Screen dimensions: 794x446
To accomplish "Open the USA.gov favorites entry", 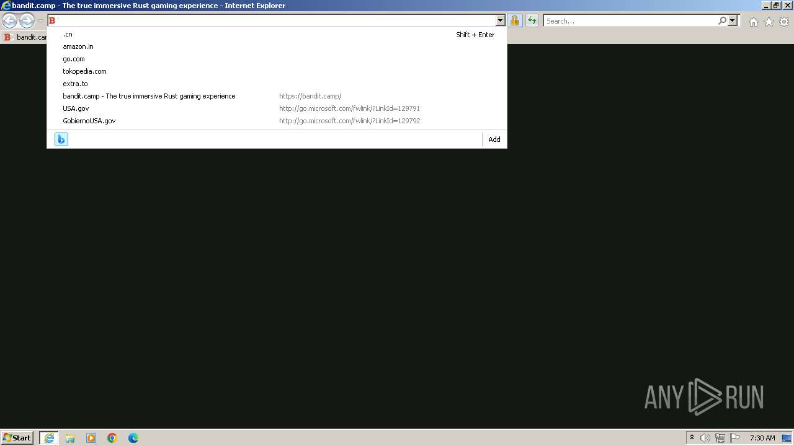I will tap(277, 108).
